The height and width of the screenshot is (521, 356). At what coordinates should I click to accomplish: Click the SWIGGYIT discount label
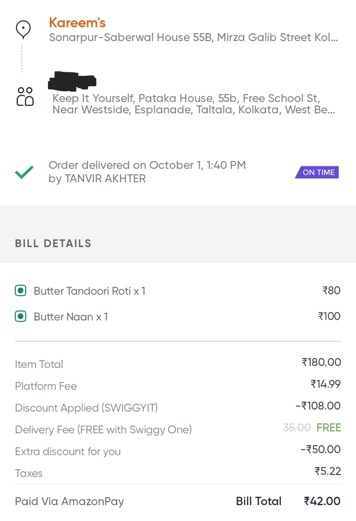pos(86,408)
